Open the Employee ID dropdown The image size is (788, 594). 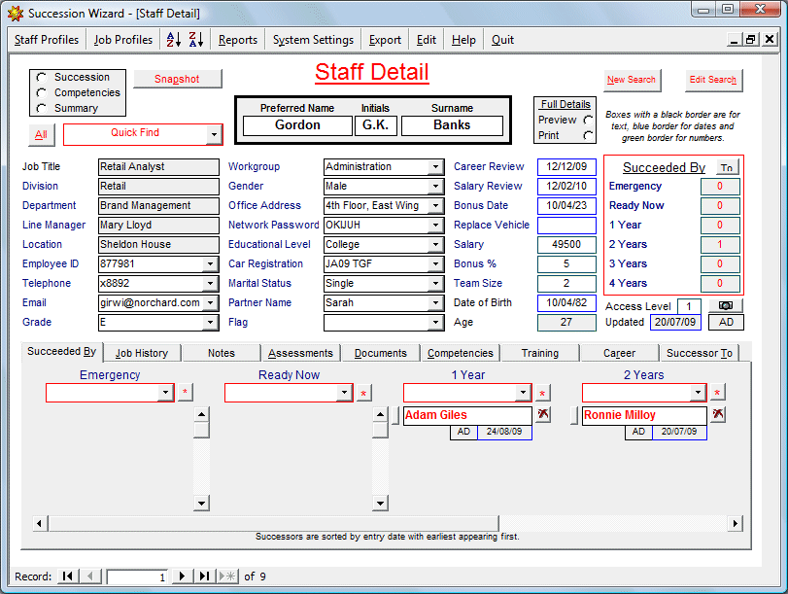210,264
